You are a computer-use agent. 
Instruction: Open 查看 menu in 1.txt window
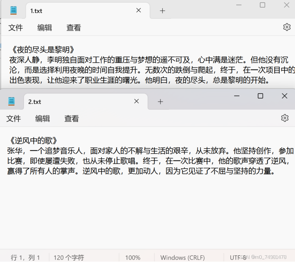(73, 28)
